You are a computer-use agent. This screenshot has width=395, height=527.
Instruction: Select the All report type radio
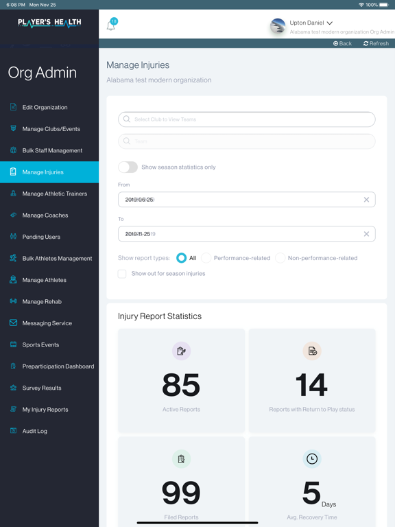coord(181,258)
